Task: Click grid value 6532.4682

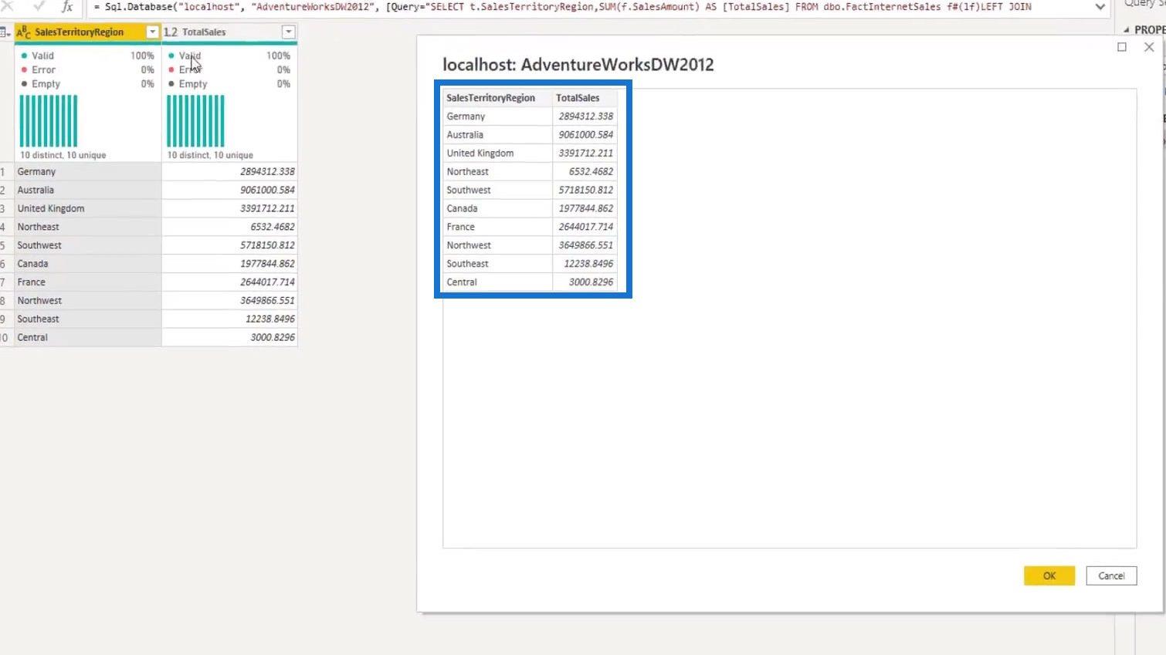Action: tap(229, 227)
